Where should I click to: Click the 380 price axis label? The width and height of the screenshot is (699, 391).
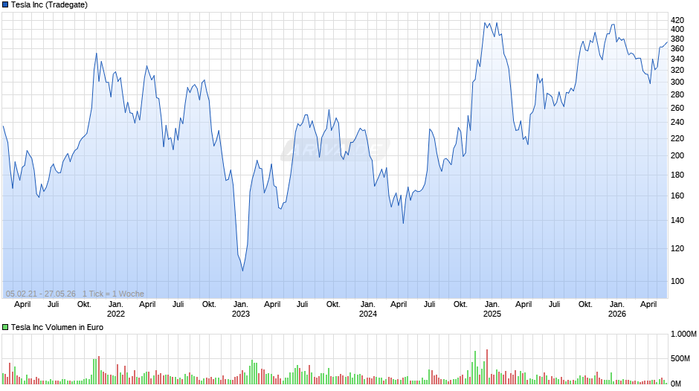coord(677,39)
